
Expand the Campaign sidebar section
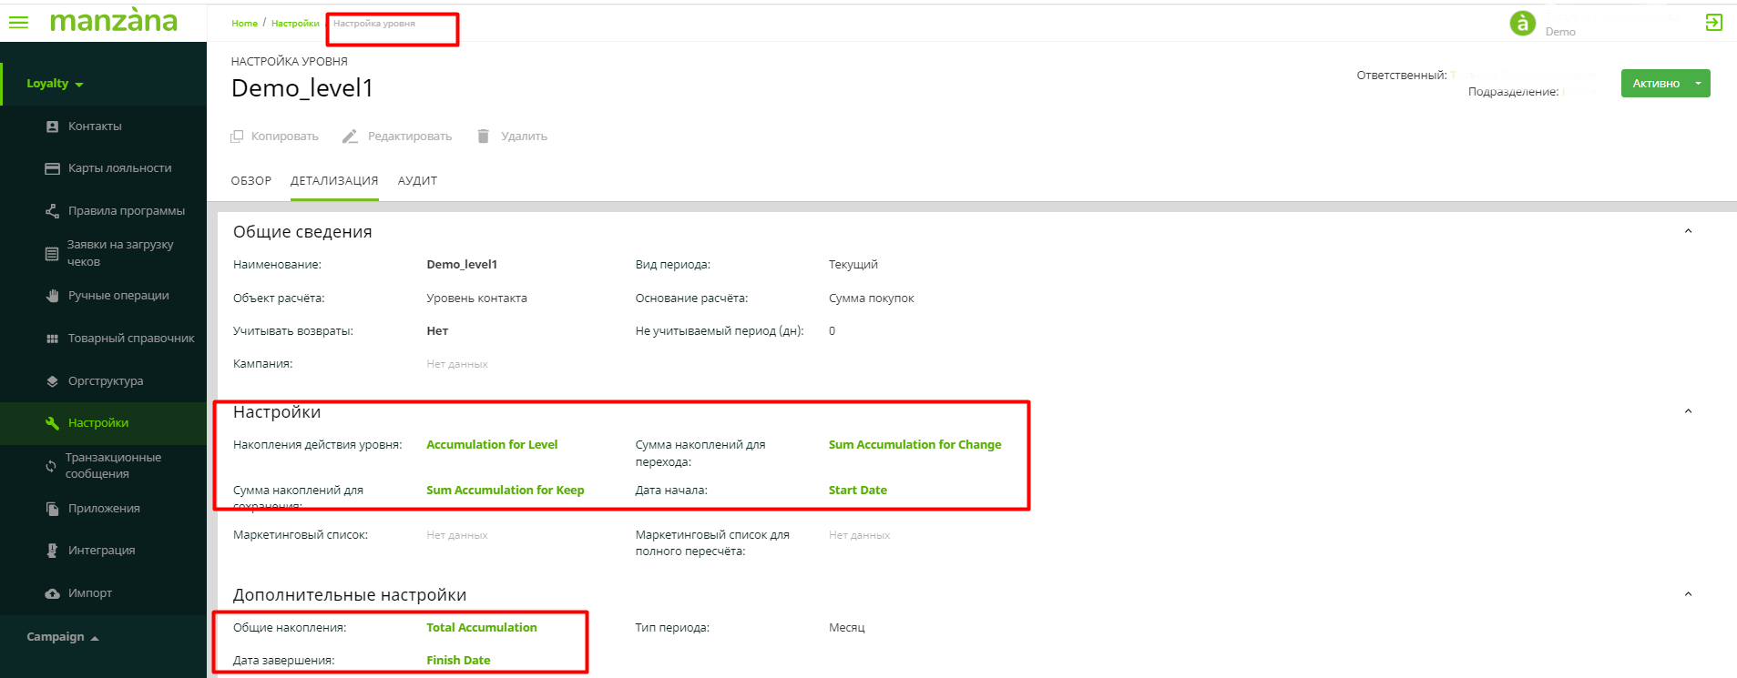[x=63, y=637]
